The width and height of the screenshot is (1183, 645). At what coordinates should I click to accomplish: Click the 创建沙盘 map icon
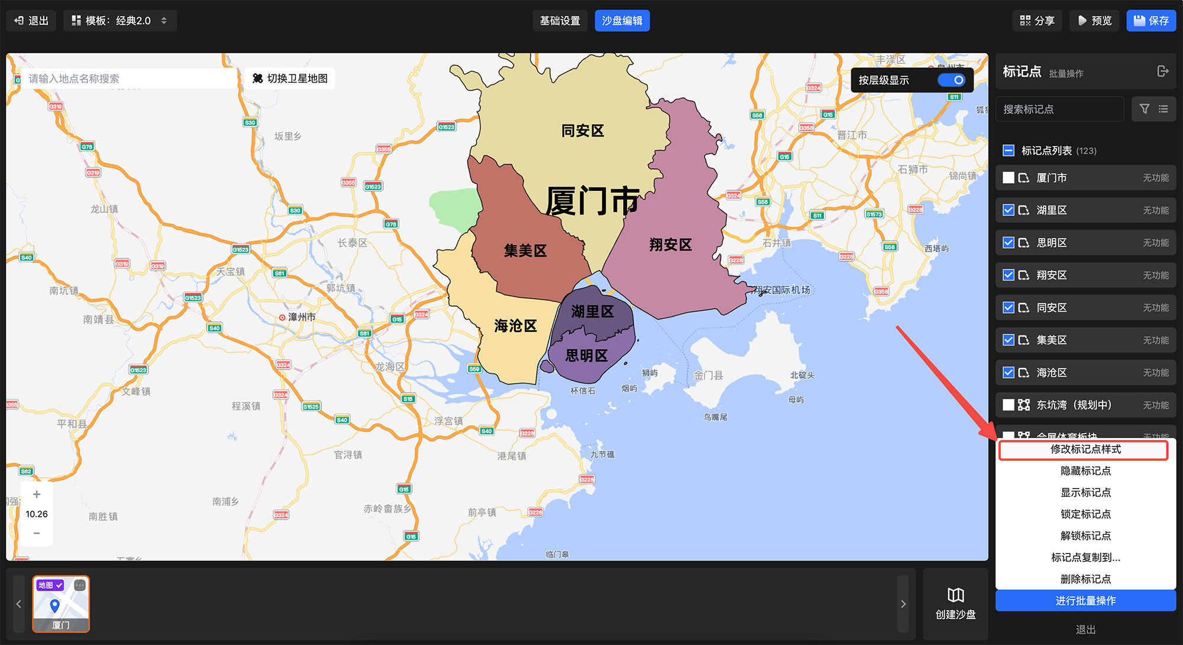coord(955,595)
